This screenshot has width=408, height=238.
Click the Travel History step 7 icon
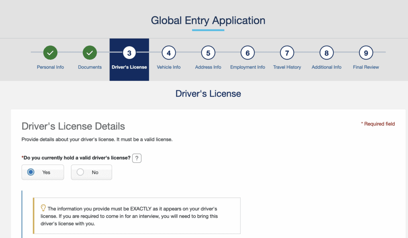[x=287, y=53]
